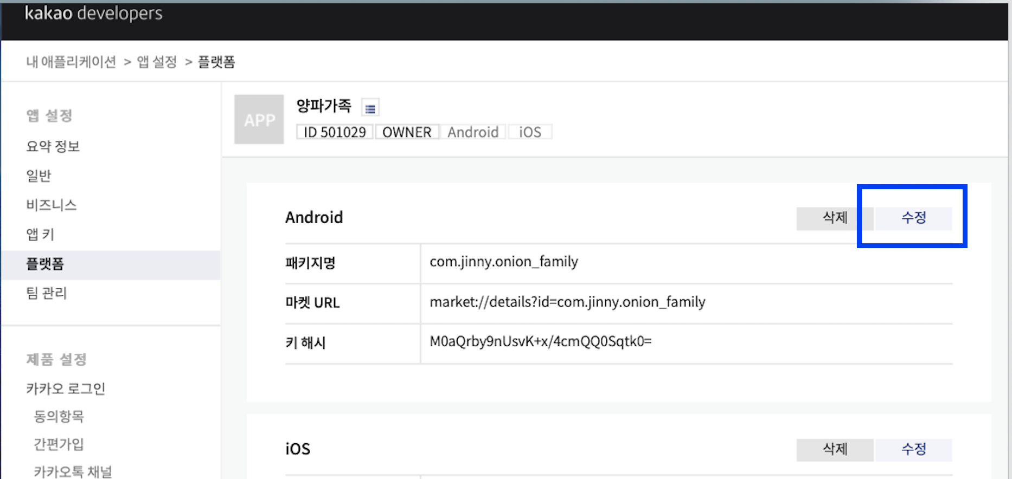Select 플랫폼 in the sidebar
1012x479 pixels.
point(111,264)
